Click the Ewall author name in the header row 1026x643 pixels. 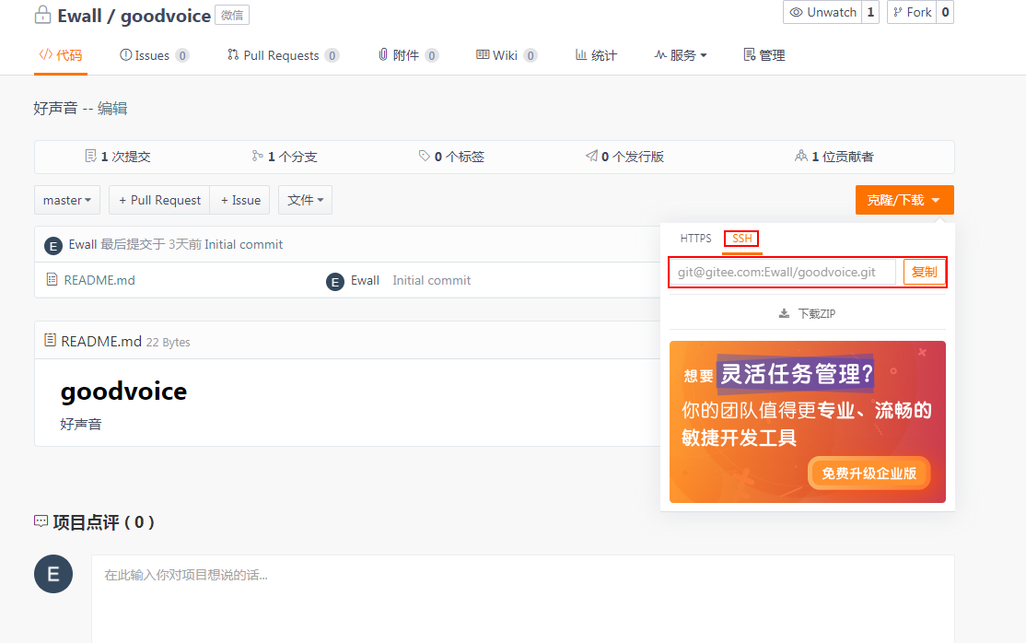[x=83, y=244]
